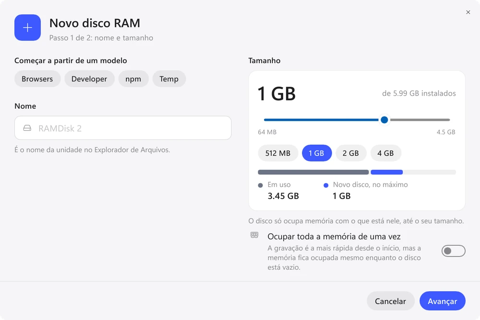Screen dimensions: 480x320
Task: Click the blue plus icon beside Novo disco RAM
Action: [27, 27]
